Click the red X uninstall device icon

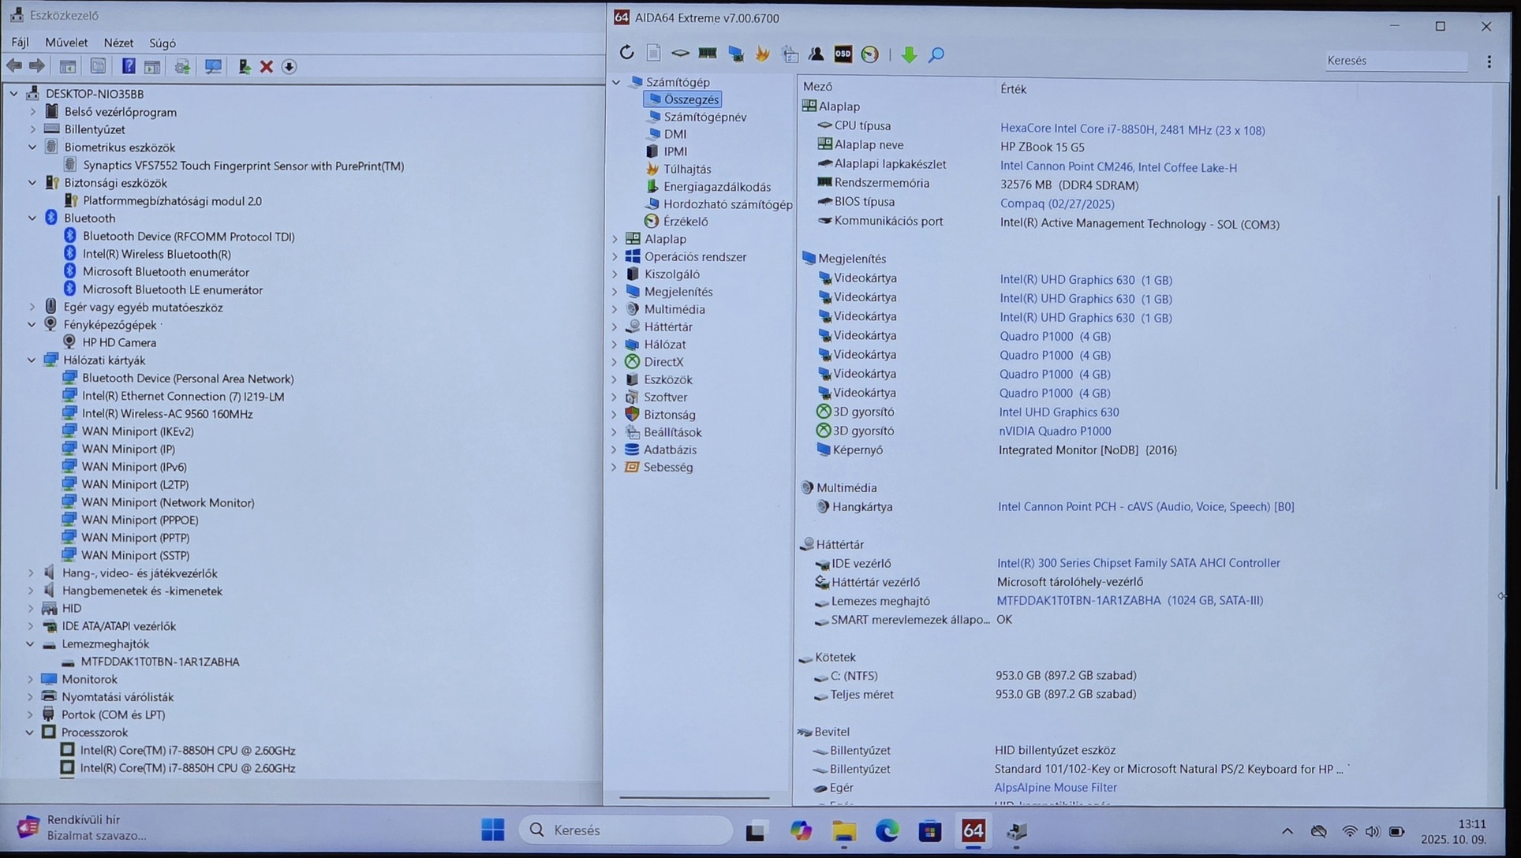[267, 67]
